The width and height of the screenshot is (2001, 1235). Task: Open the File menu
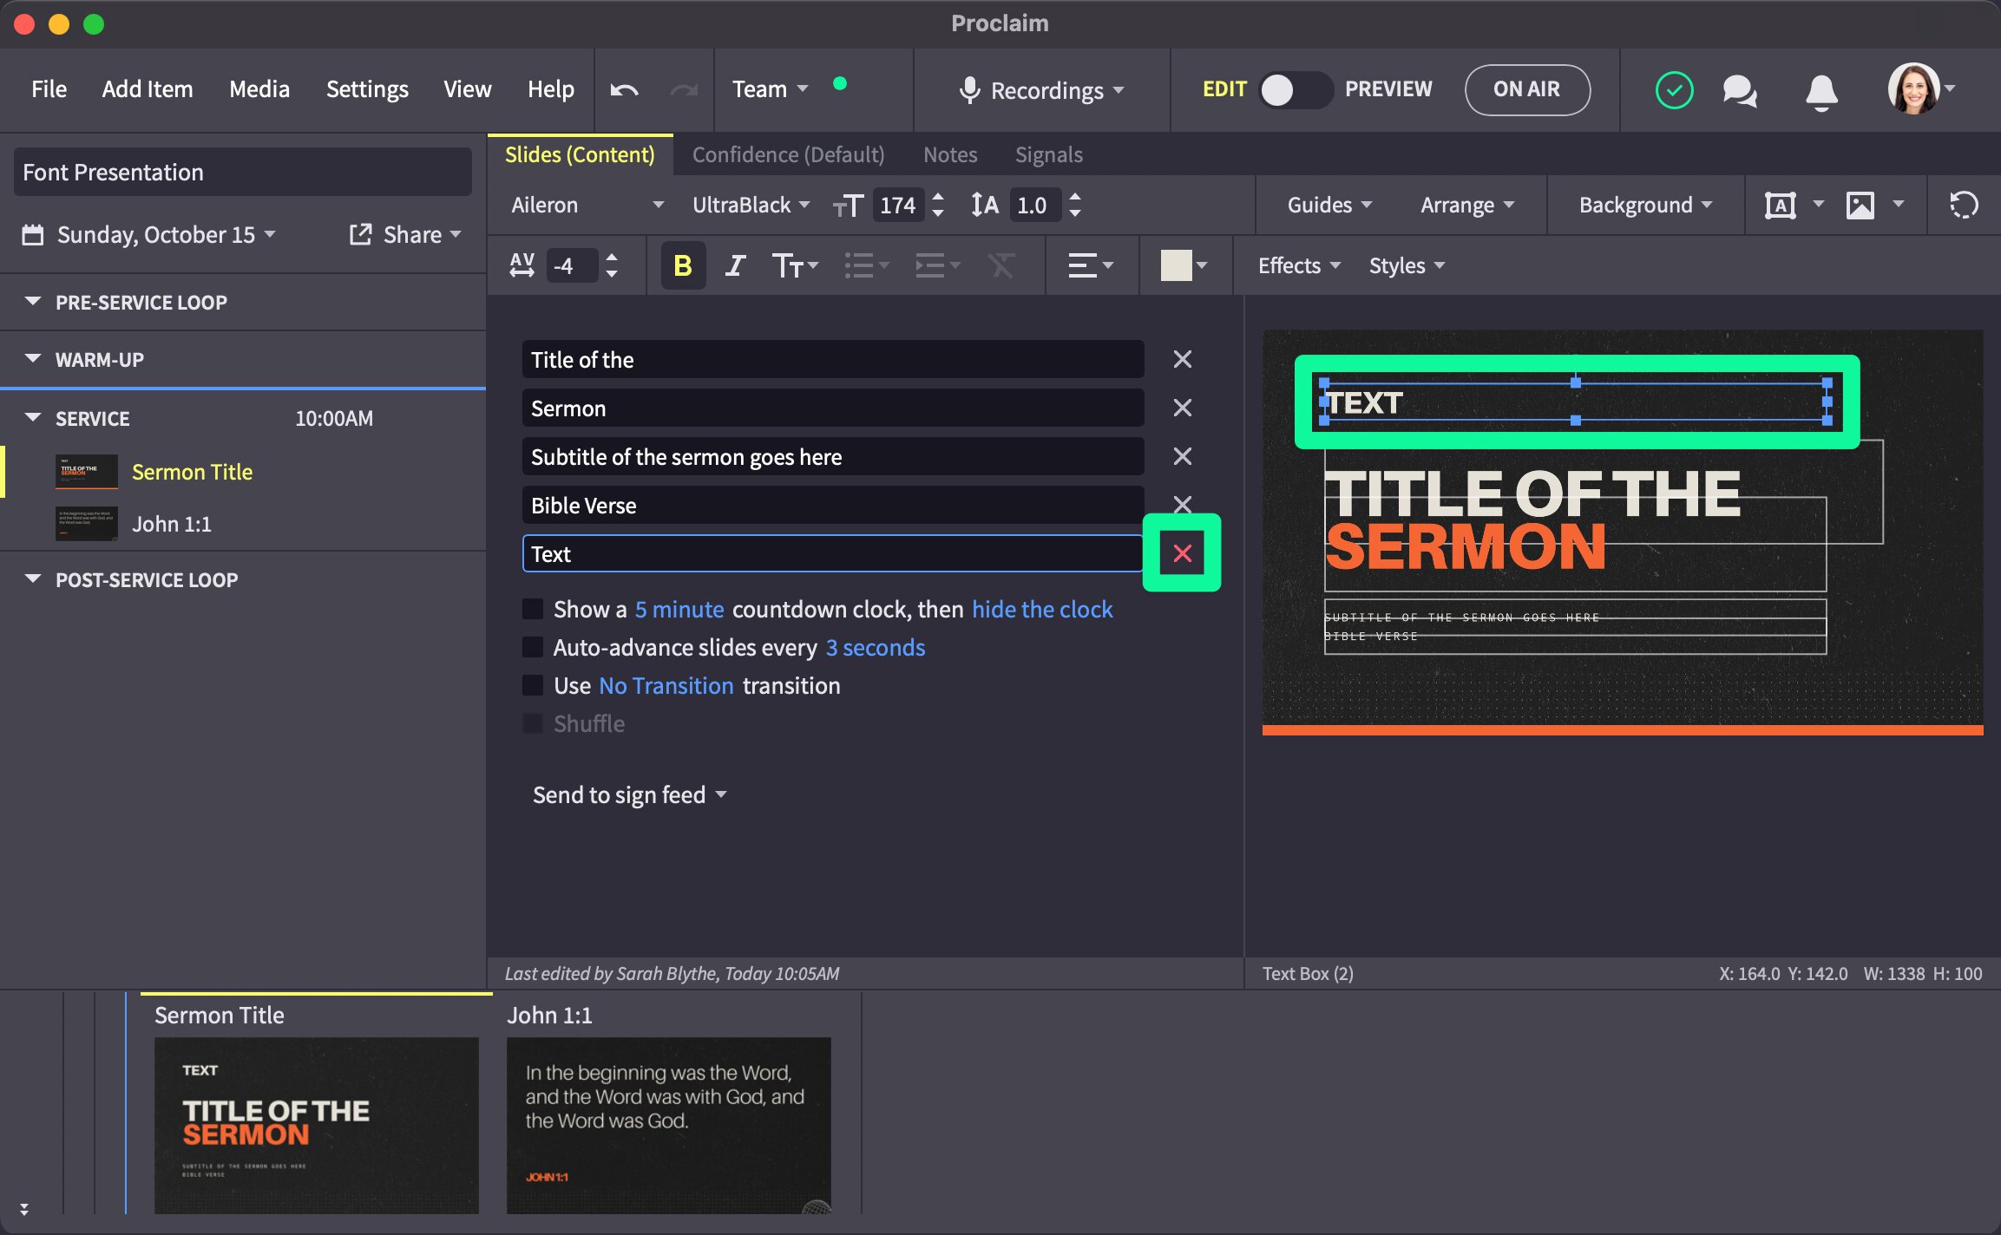click(x=49, y=89)
